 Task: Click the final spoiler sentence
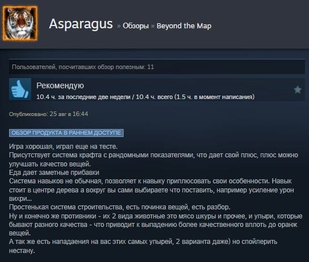tap(143, 246)
